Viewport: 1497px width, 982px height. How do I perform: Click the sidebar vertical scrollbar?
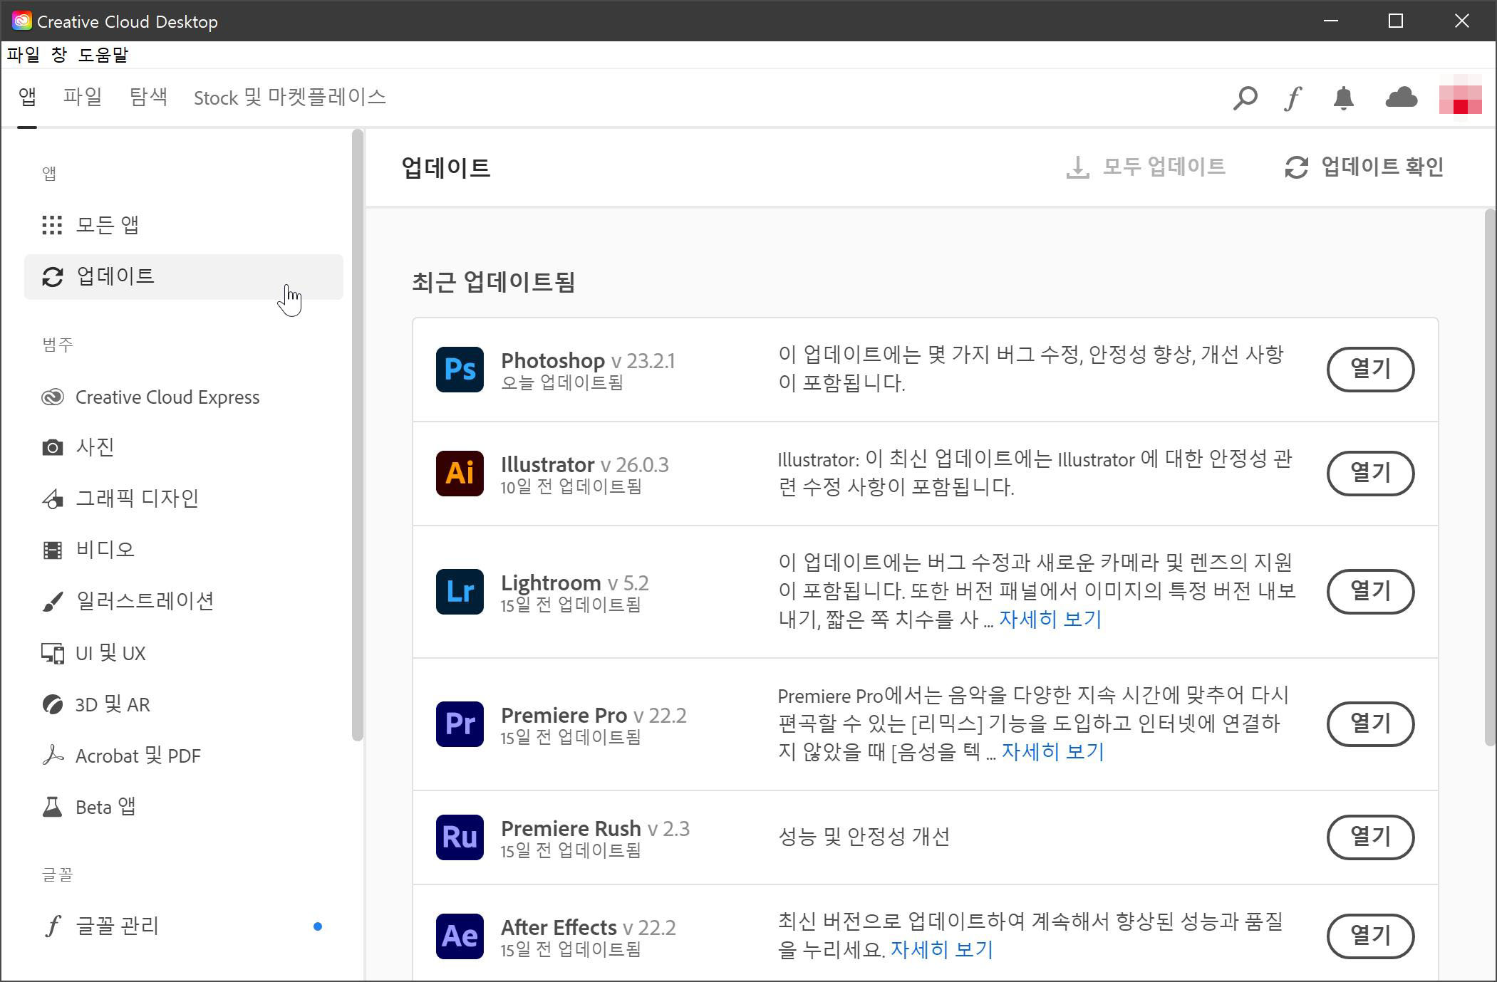click(358, 434)
